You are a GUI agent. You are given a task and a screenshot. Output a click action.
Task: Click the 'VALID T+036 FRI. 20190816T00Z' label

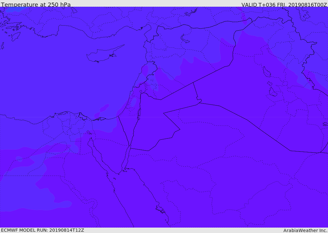(284, 4)
